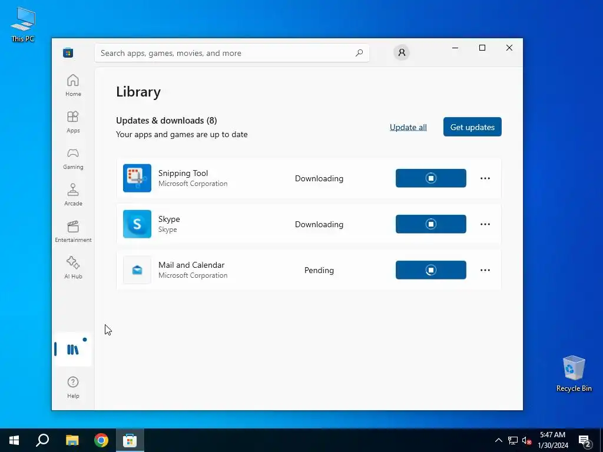603x452 pixels.
Task: Click the Microsoft Store logo icon
Action: click(68, 52)
